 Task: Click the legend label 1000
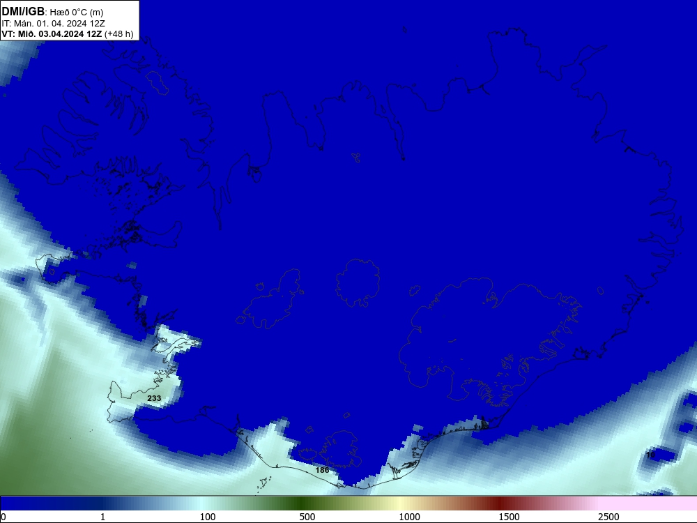pos(409,517)
